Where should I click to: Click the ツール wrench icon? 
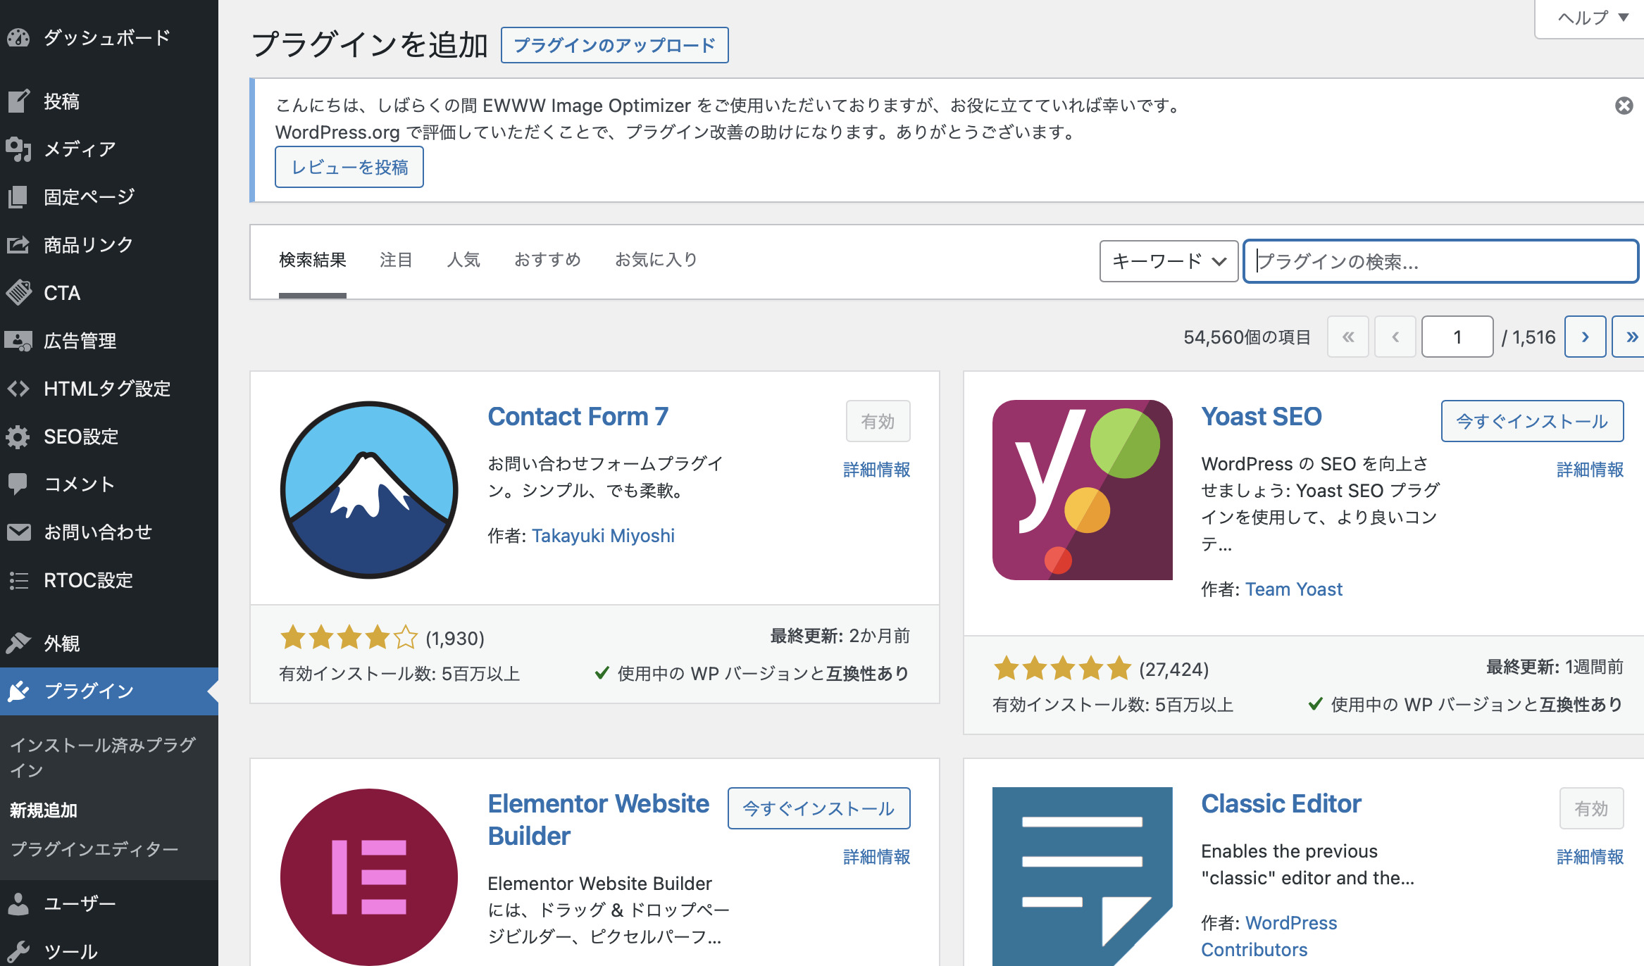point(18,951)
